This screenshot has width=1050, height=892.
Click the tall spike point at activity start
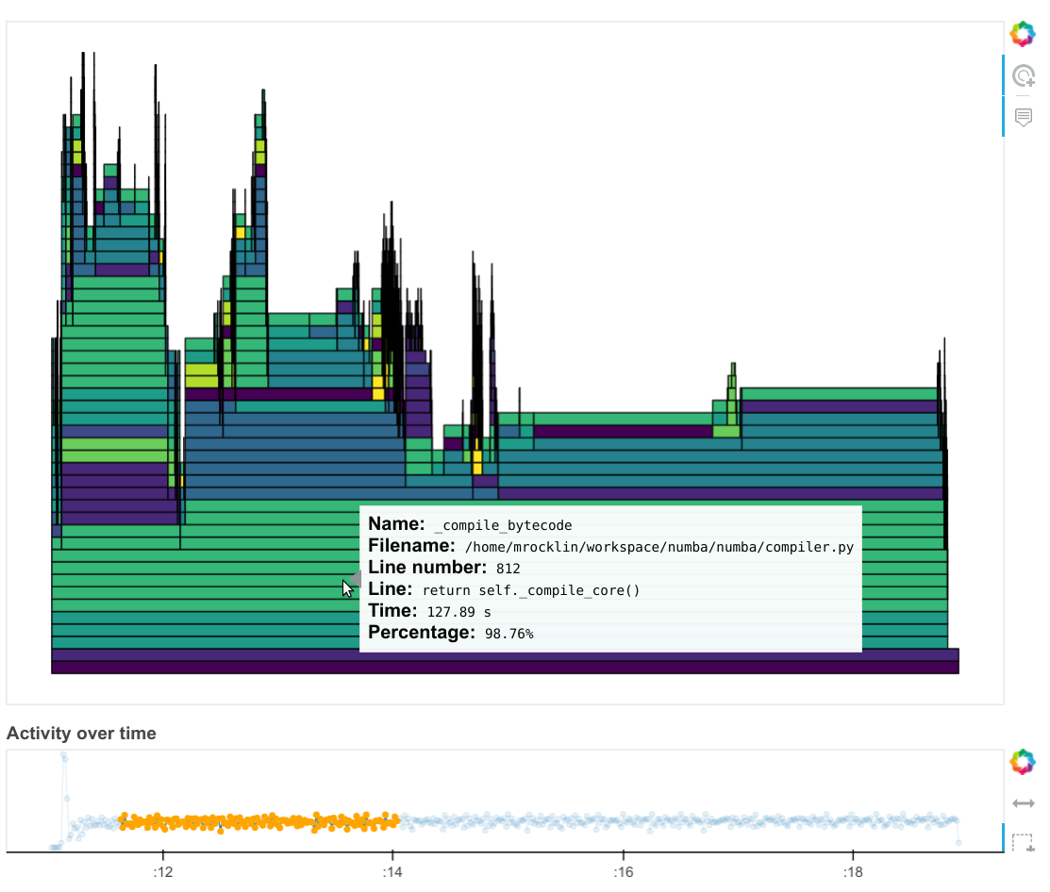(64, 756)
